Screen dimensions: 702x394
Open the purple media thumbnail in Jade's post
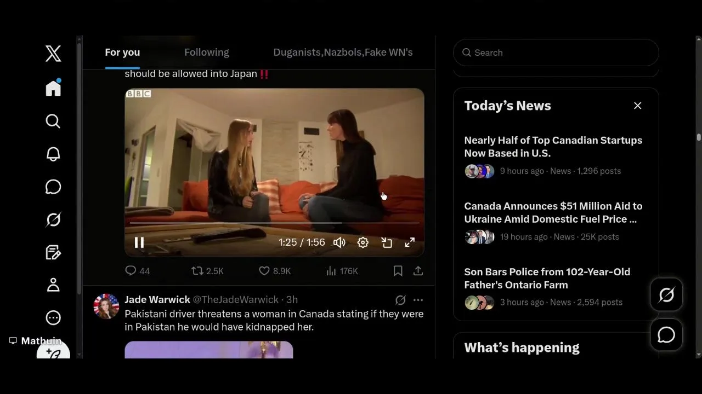coord(209,350)
